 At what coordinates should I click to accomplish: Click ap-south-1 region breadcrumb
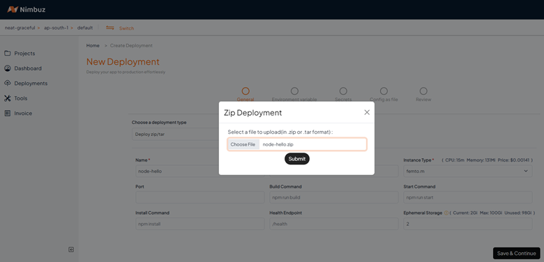pos(56,28)
